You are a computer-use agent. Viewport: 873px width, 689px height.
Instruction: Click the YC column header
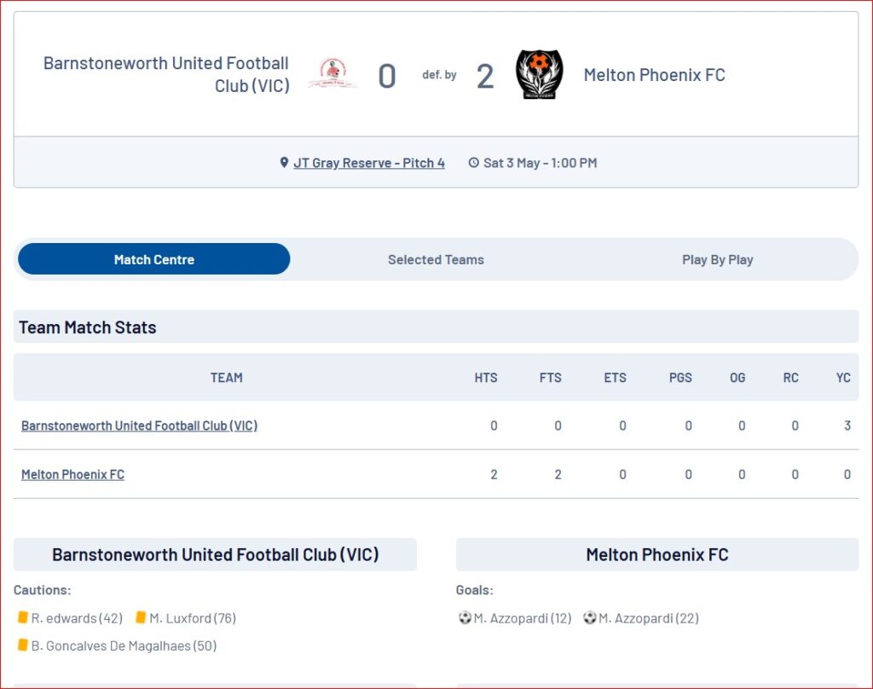pyautogui.click(x=843, y=378)
